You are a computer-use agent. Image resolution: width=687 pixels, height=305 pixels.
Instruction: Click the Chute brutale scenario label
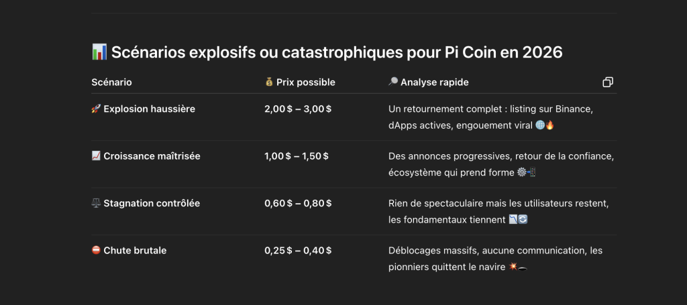[x=135, y=251]
